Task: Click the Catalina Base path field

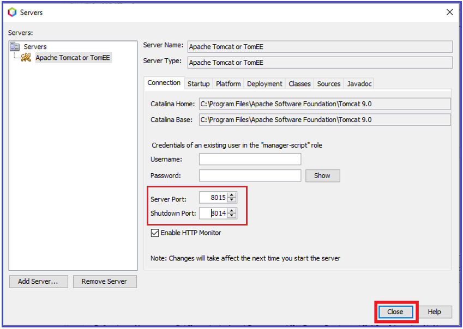Action: [325, 120]
